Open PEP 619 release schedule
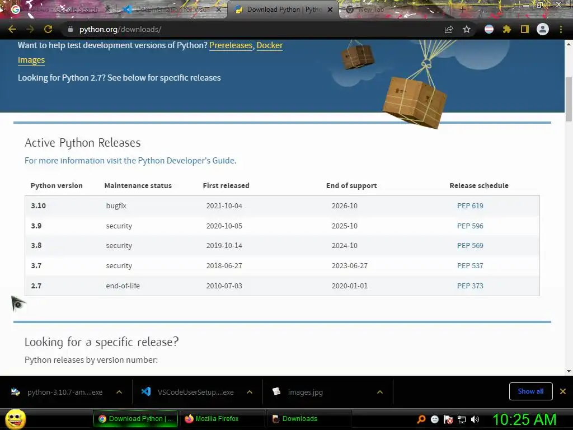This screenshot has height=430, width=573. tap(470, 206)
